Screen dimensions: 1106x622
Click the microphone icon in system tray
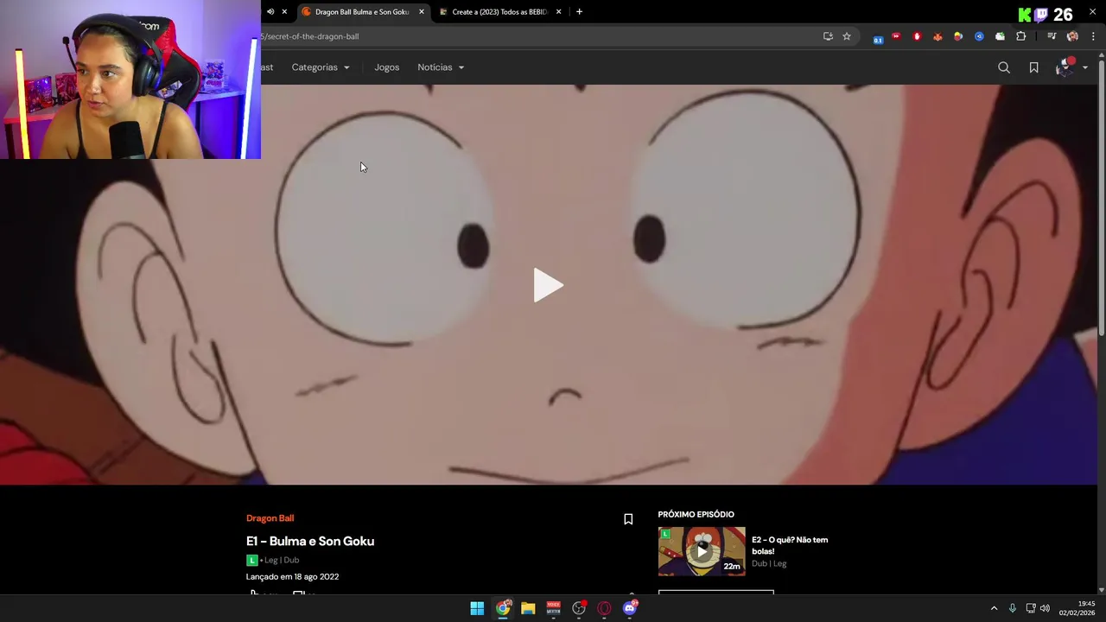tap(1013, 608)
